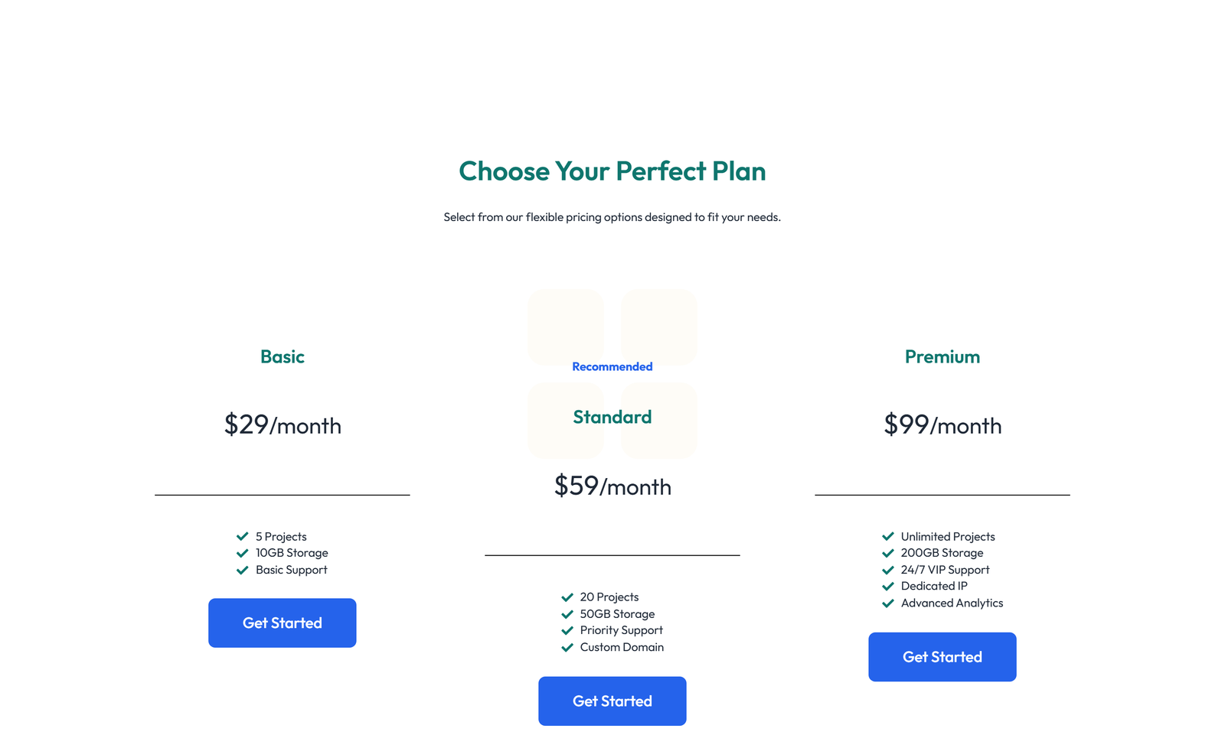
Task: Click Get Started under the Standard plan
Action: [x=612, y=701]
